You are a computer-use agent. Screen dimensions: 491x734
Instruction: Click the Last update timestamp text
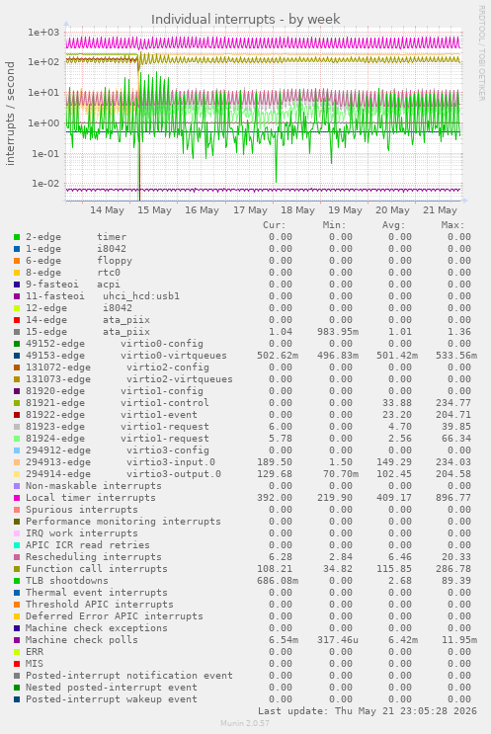pyautogui.click(x=368, y=711)
